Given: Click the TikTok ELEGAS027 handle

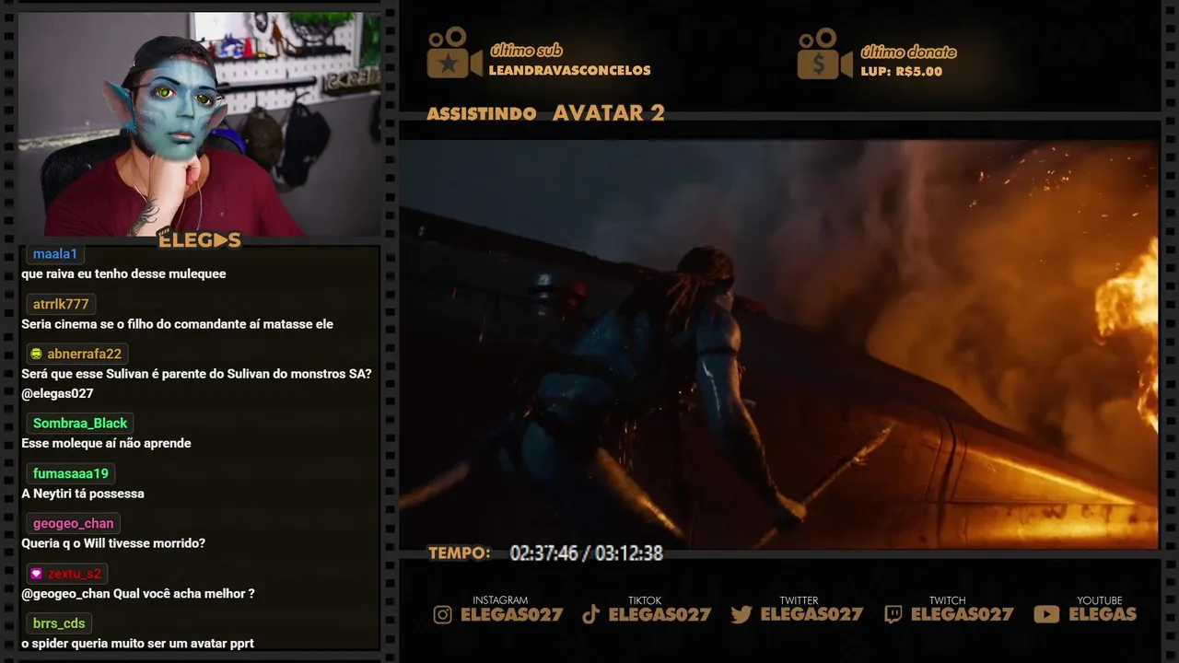Looking at the screenshot, I should (660, 614).
